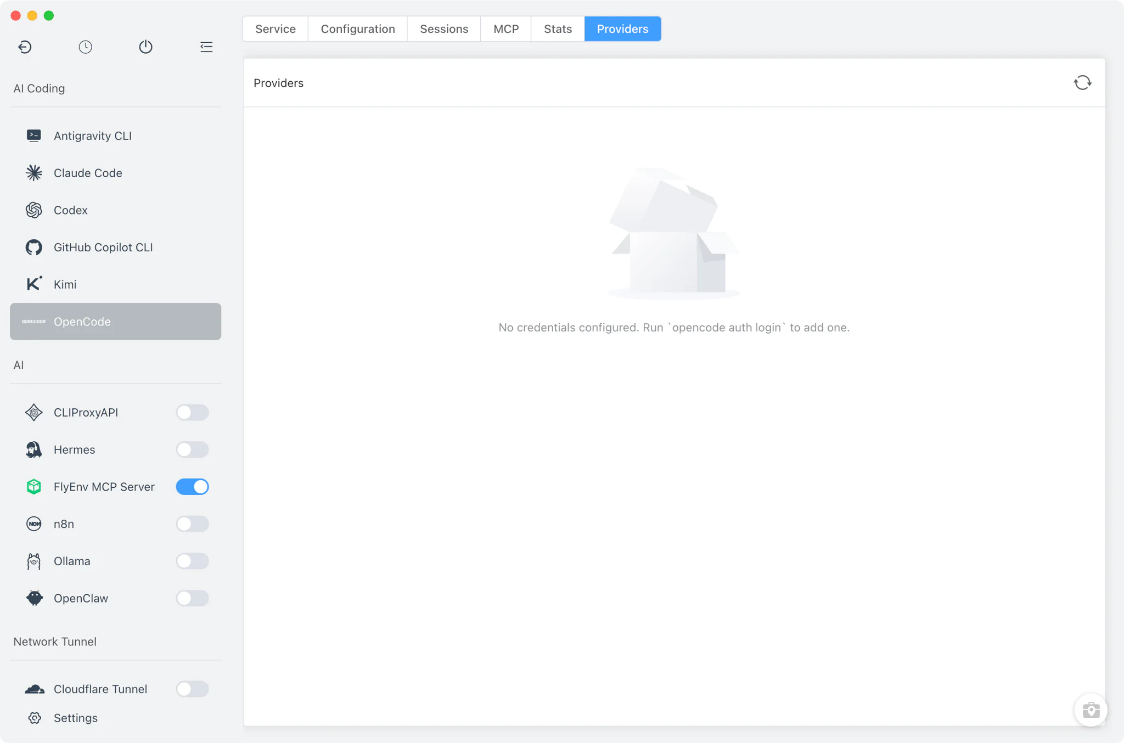Click the Network Tunnel section header
The width and height of the screenshot is (1124, 743).
click(55, 641)
